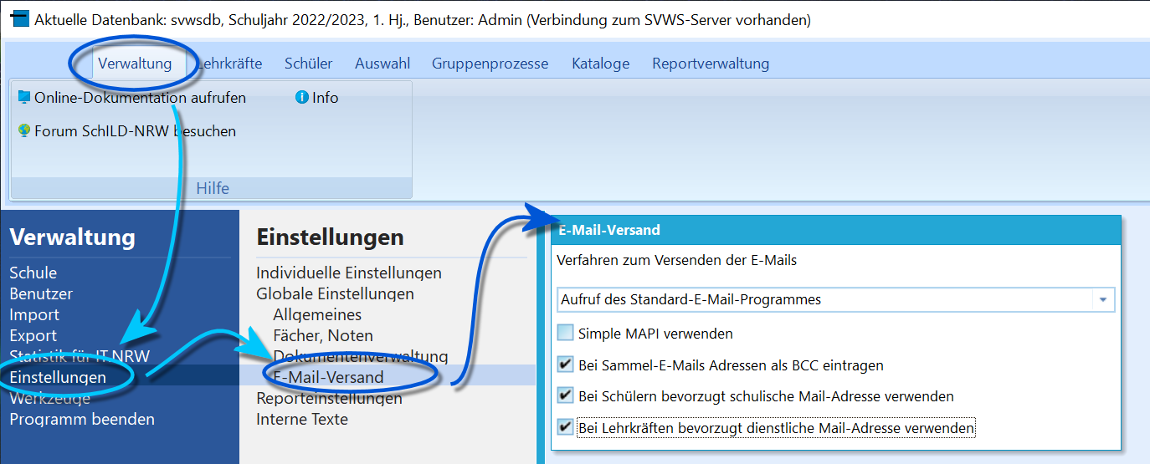The height and width of the screenshot is (464, 1150).
Task: Click the Hilfe group label
Action: [213, 188]
